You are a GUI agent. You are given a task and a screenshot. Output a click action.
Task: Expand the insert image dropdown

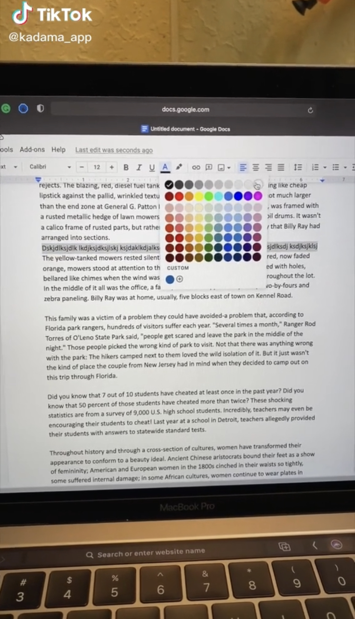pos(229,168)
